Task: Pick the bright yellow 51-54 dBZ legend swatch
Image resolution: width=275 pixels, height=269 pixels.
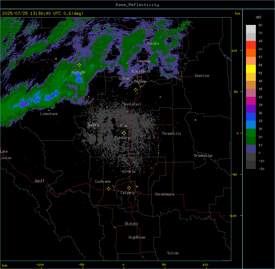Action: pos(251,69)
